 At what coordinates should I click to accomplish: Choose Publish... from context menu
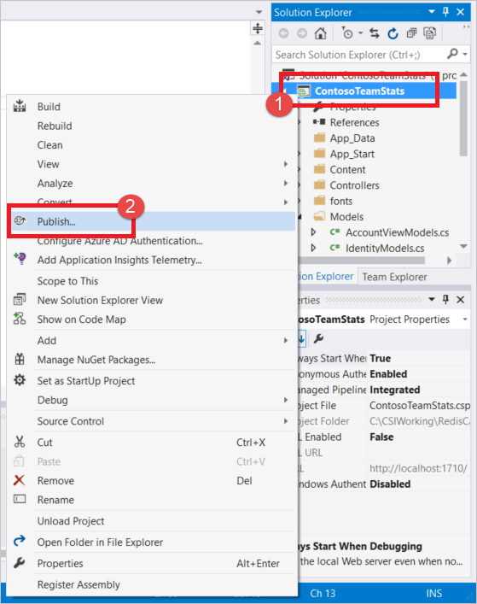153,221
